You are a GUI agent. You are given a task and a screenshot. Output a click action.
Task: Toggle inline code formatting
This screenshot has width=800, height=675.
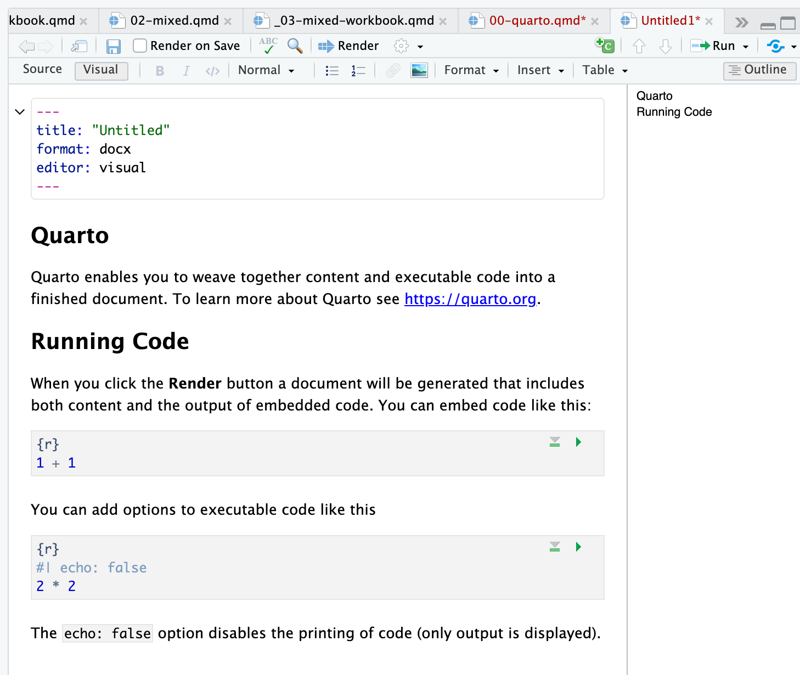(x=212, y=71)
